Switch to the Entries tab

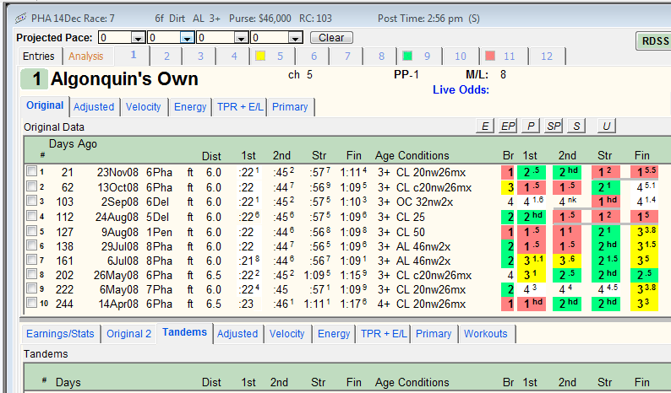[39, 57]
